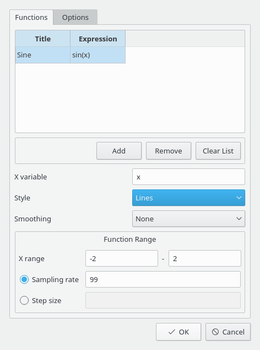Click the Sampling rate value field
This screenshot has height=350, width=260.
(x=163, y=279)
